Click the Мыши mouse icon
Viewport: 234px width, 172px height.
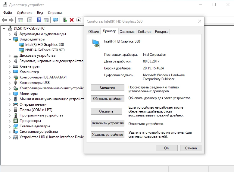pos(16,99)
